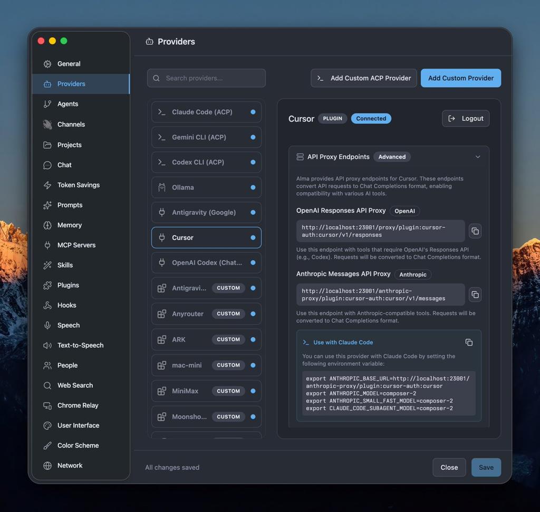
Task: Open the General settings section
Action: click(81, 64)
